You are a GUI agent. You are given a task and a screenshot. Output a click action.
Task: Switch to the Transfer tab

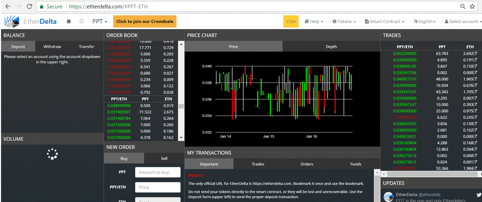[86, 46]
